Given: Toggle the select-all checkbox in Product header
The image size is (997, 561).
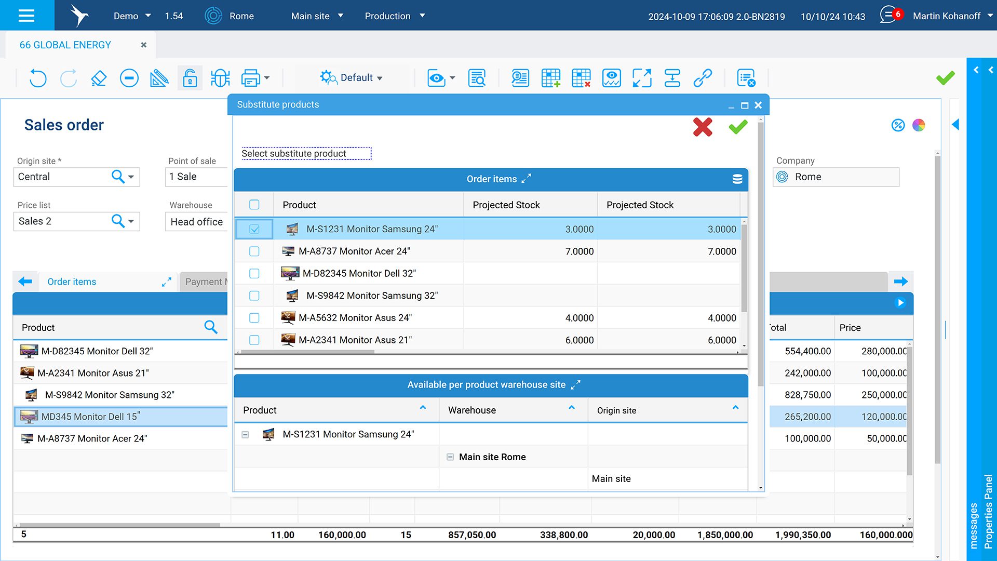Looking at the screenshot, I should tap(254, 205).
